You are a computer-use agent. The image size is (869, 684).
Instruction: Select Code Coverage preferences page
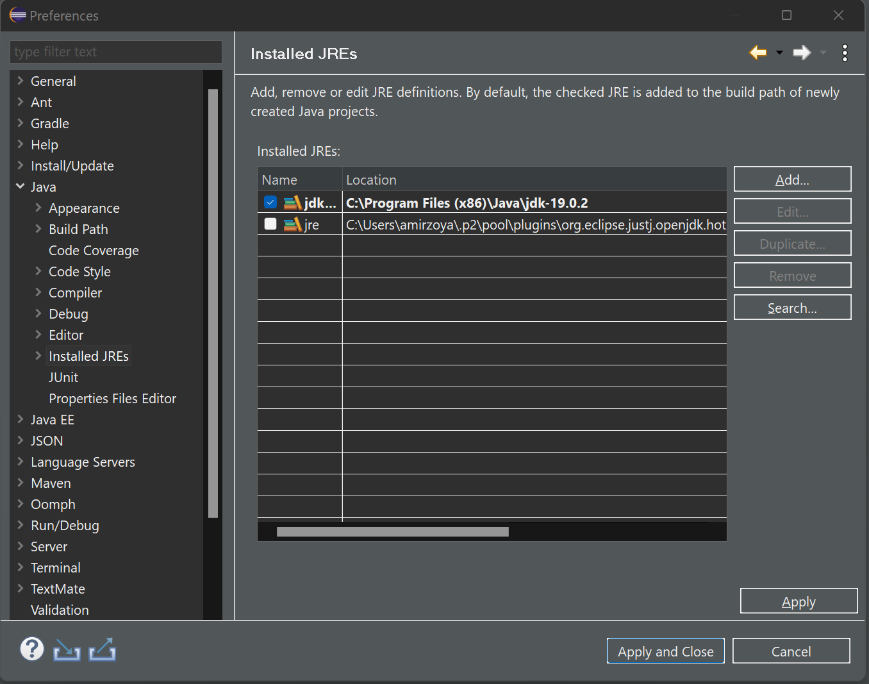tap(94, 251)
